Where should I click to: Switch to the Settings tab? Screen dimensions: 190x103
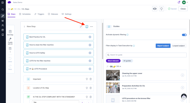(67, 14)
